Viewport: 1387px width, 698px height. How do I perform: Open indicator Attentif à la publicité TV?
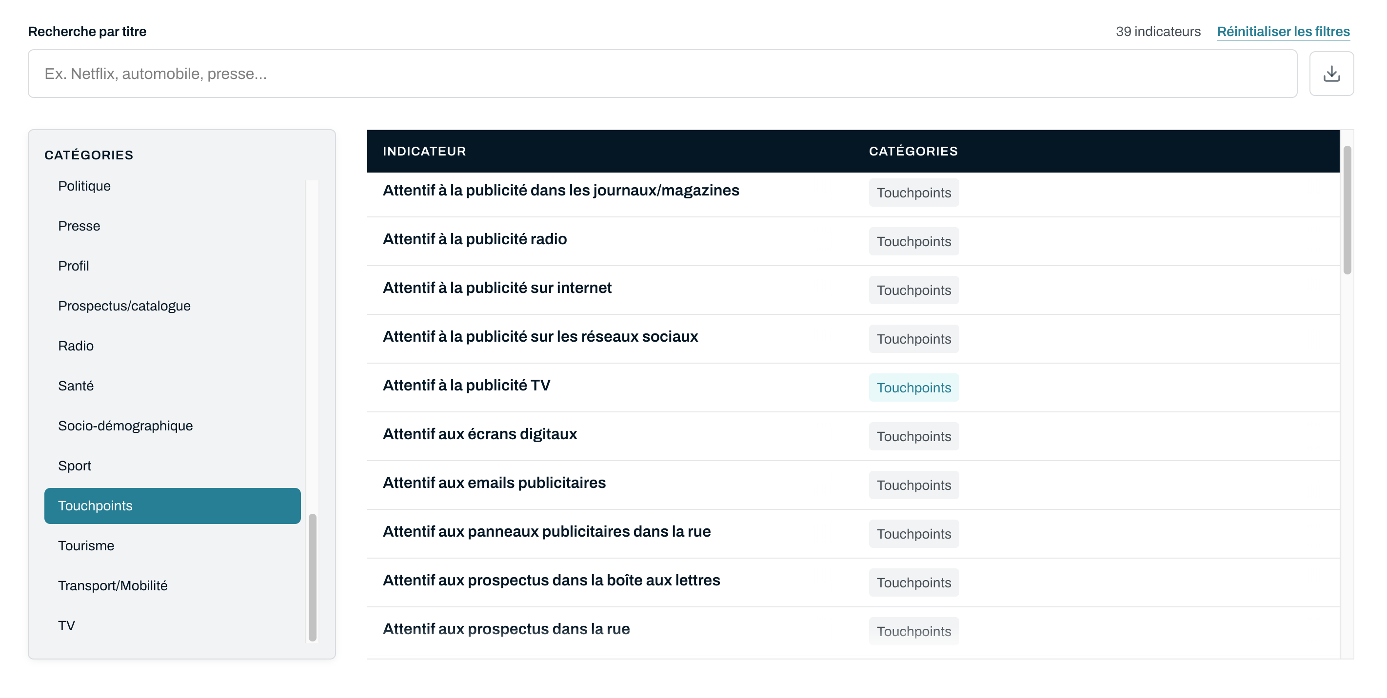466,386
